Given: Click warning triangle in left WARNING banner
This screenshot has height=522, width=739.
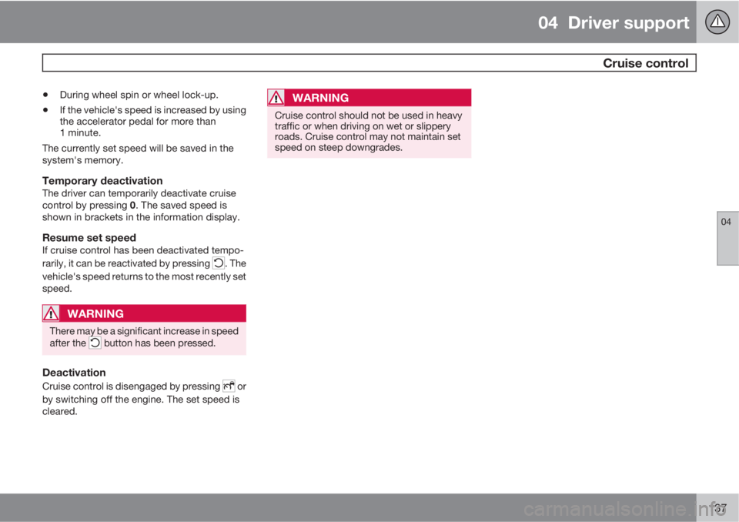Looking at the screenshot, I should pyautogui.click(x=51, y=313).
